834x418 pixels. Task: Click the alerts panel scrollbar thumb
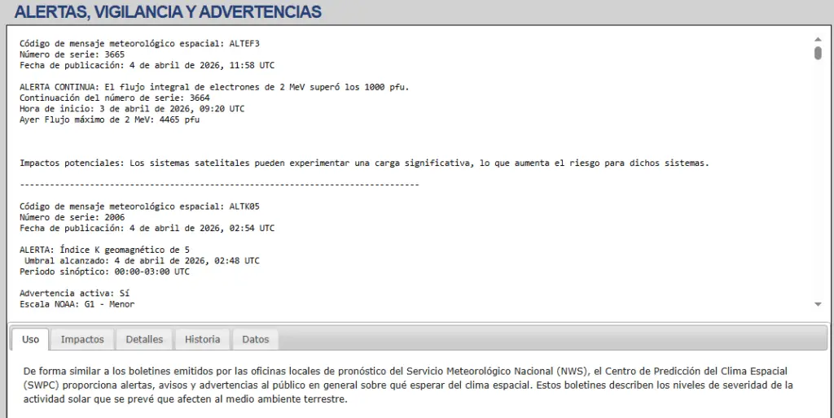point(818,53)
